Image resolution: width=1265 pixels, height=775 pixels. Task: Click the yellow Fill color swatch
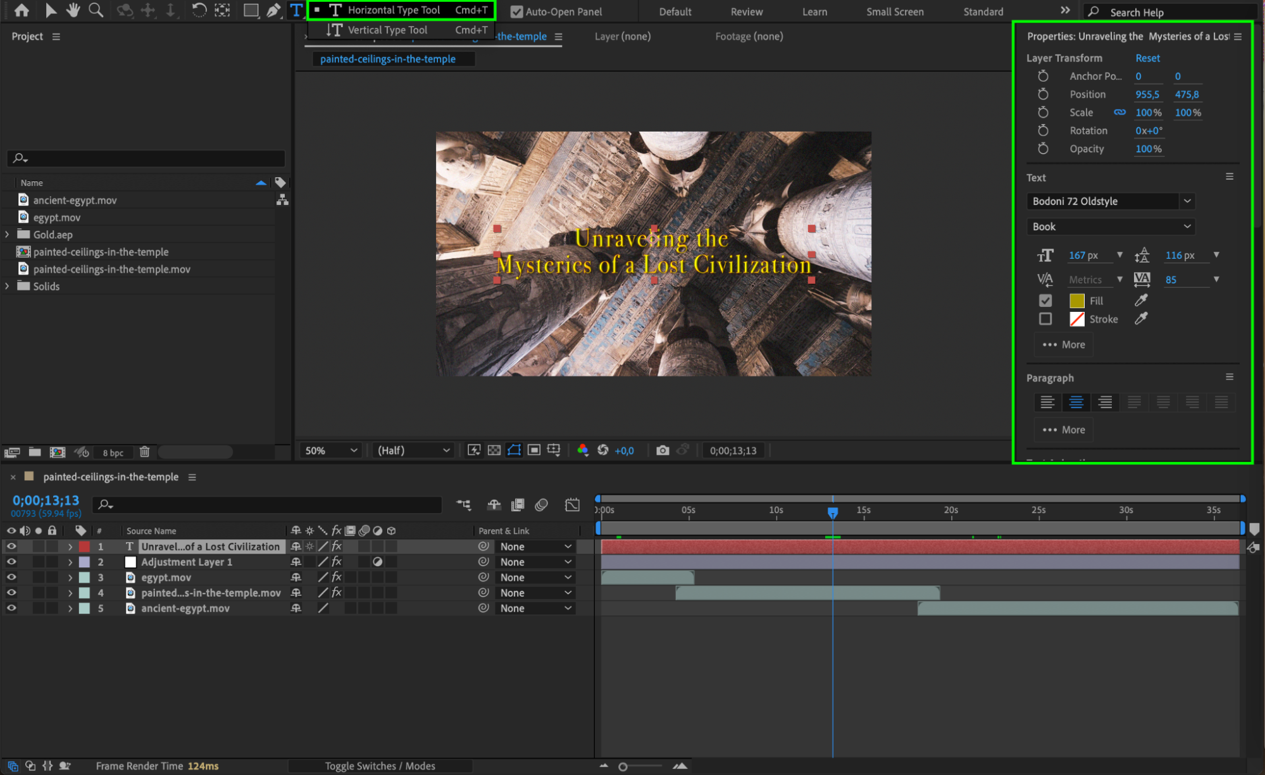1076,301
